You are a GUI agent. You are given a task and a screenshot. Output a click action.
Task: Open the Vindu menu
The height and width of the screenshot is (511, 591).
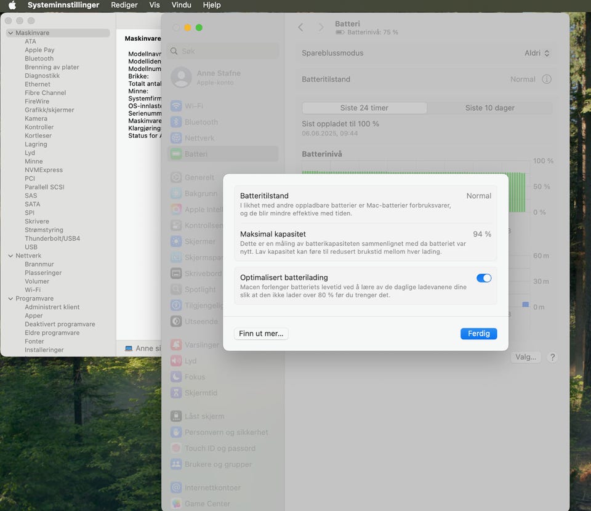181,5
